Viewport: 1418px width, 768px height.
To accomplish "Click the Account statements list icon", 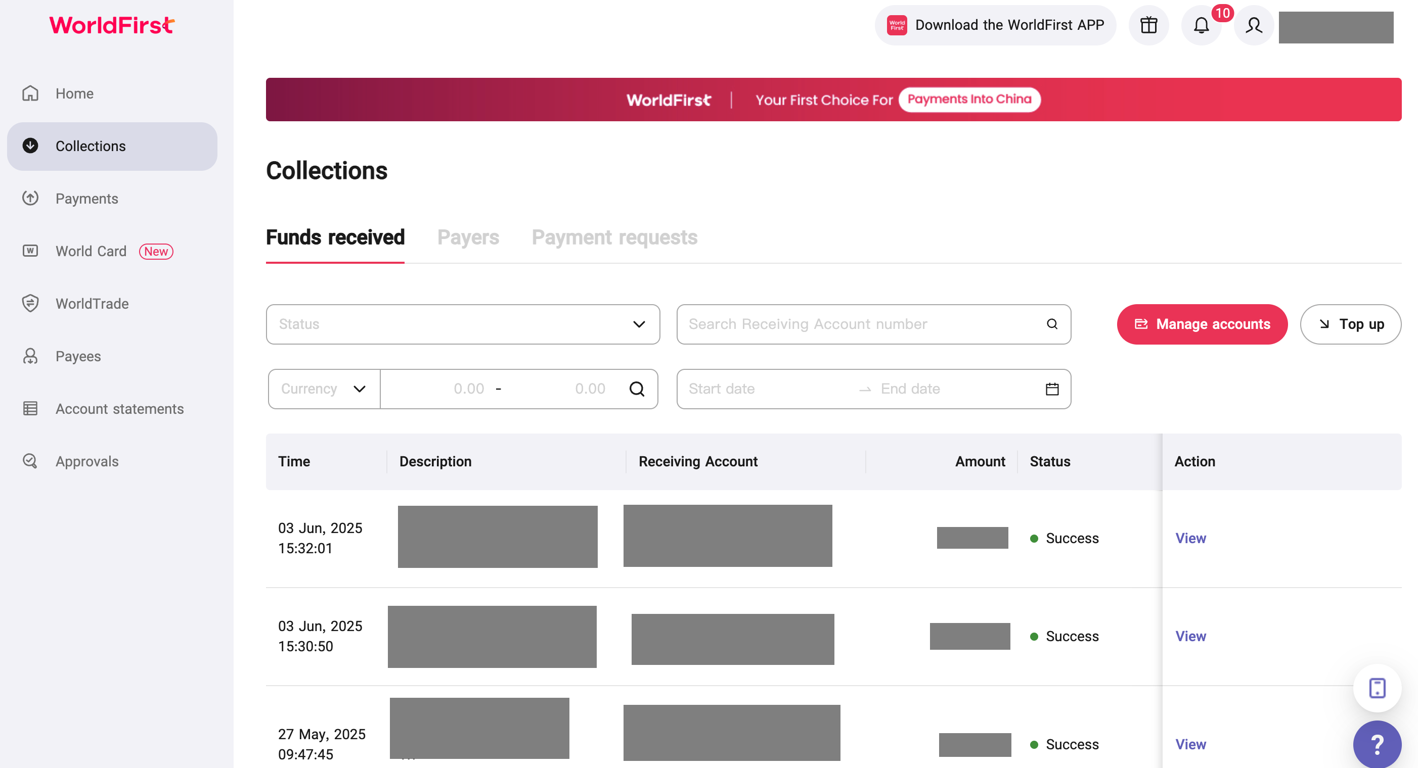I will click(x=30, y=408).
